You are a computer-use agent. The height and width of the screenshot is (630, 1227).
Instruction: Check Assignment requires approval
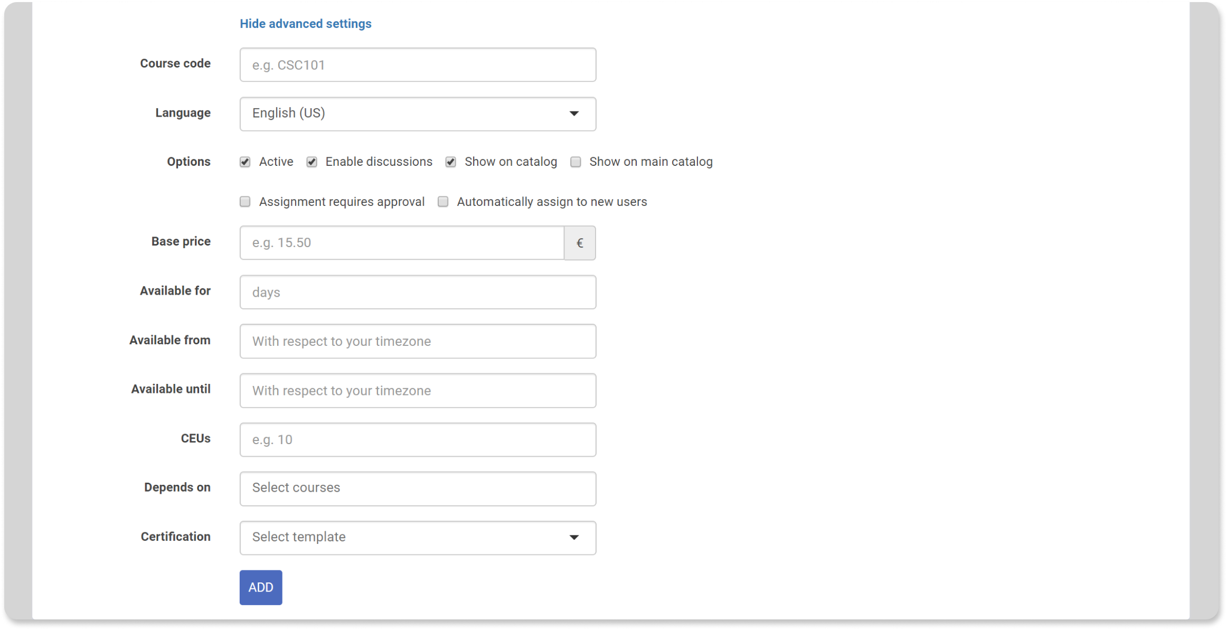click(x=245, y=202)
